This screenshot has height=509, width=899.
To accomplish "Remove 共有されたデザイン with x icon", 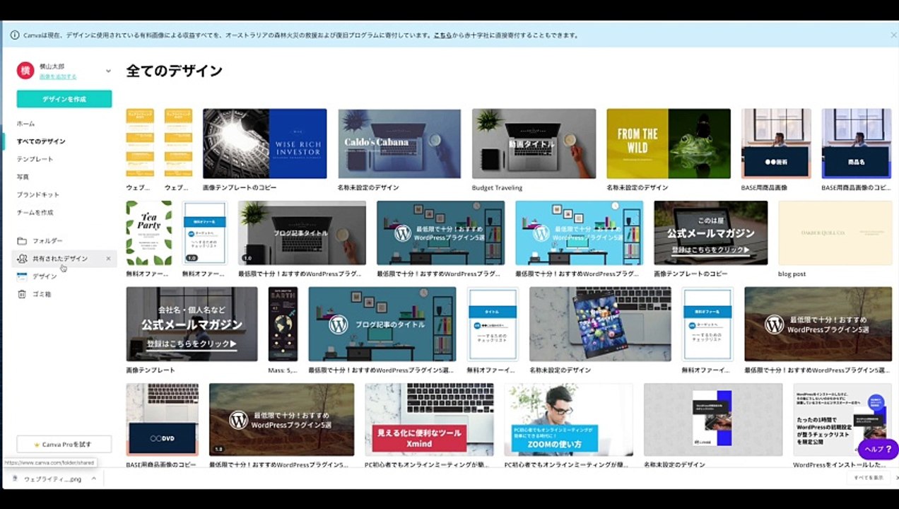I will (108, 259).
